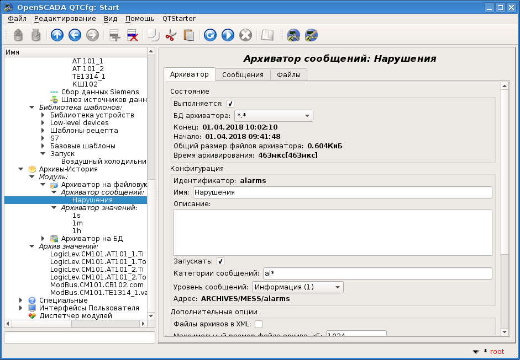This screenshot has width=520, height=360.
Task: Expand the Шаблоны рецепта node
Action: coord(43,130)
